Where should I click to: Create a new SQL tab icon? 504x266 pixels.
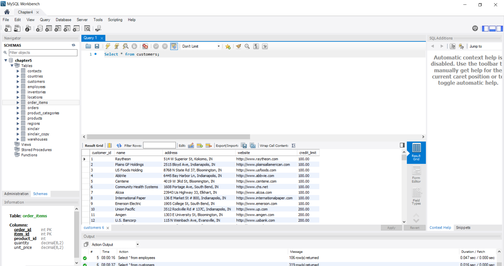pos(8,28)
